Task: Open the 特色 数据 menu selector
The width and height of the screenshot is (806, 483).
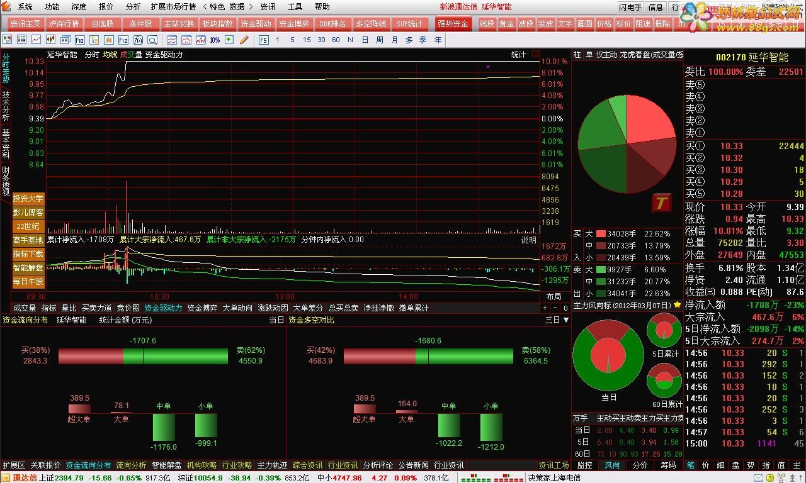Action: point(227,6)
